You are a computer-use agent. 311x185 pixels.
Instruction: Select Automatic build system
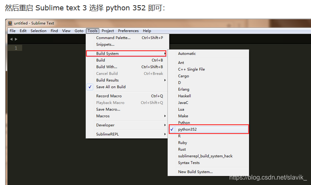coord(209,53)
